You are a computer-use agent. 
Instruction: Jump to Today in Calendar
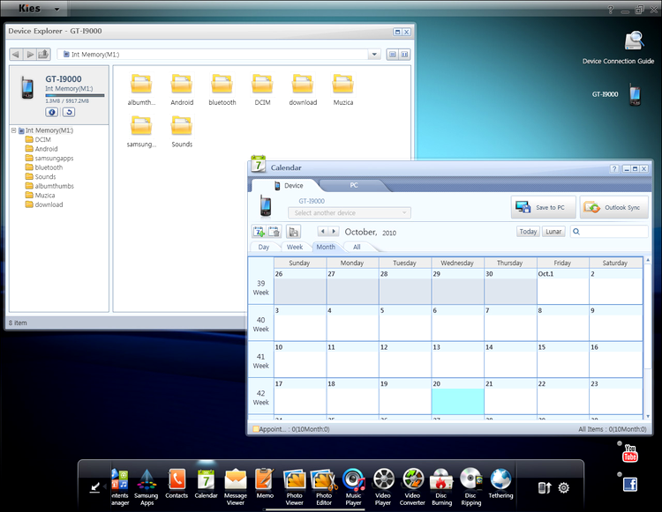(528, 232)
